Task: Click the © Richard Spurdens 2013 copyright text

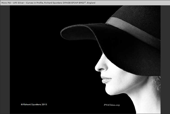Action: point(34,104)
